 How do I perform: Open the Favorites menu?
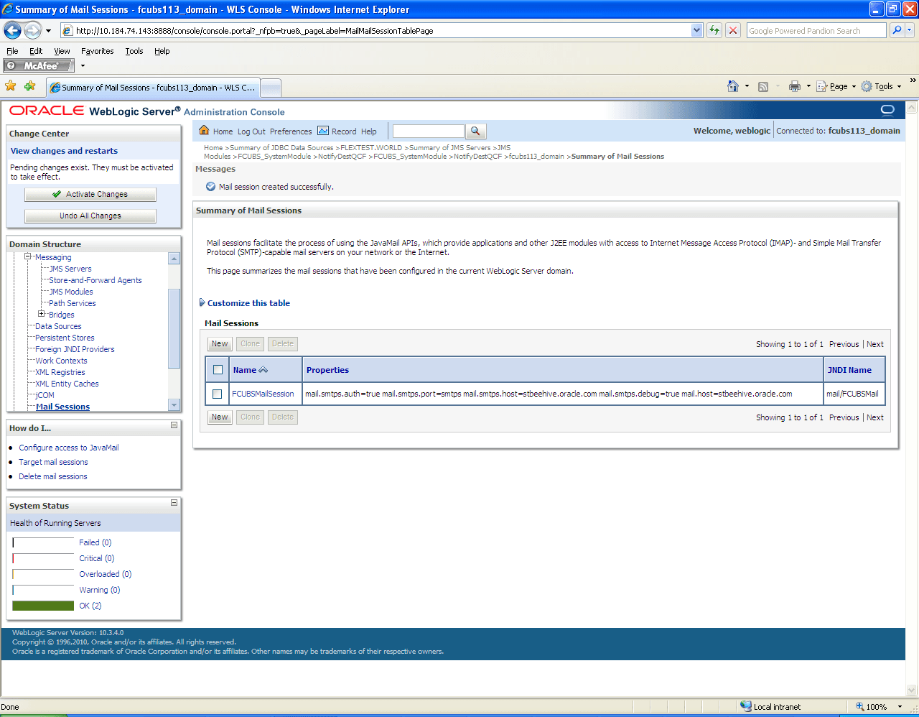(97, 51)
